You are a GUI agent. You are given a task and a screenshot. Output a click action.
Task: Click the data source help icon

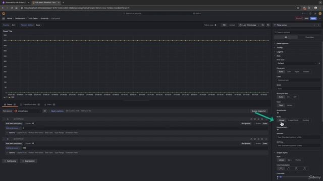pyautogui.click(x=45, y=111)
